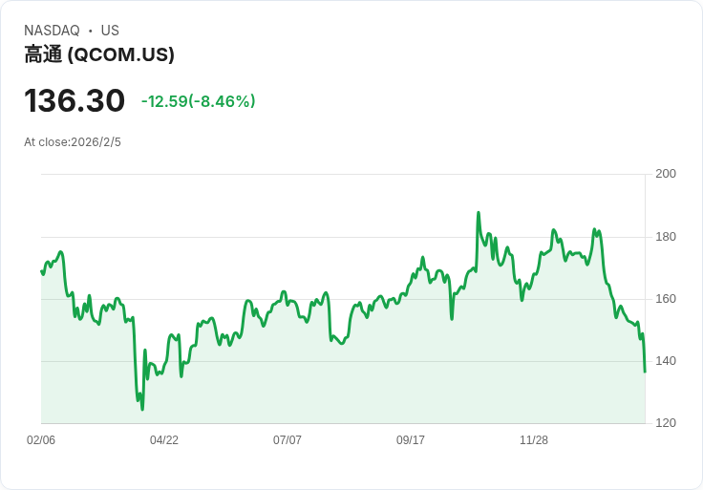The width and height of the screenshot is (703, 490).
Task: Click the final endpoint of the price line
Action: [645, 372]
